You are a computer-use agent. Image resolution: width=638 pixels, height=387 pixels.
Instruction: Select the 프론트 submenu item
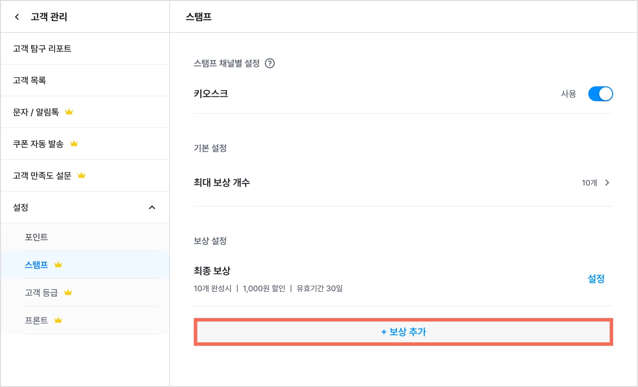pos(85,321)
